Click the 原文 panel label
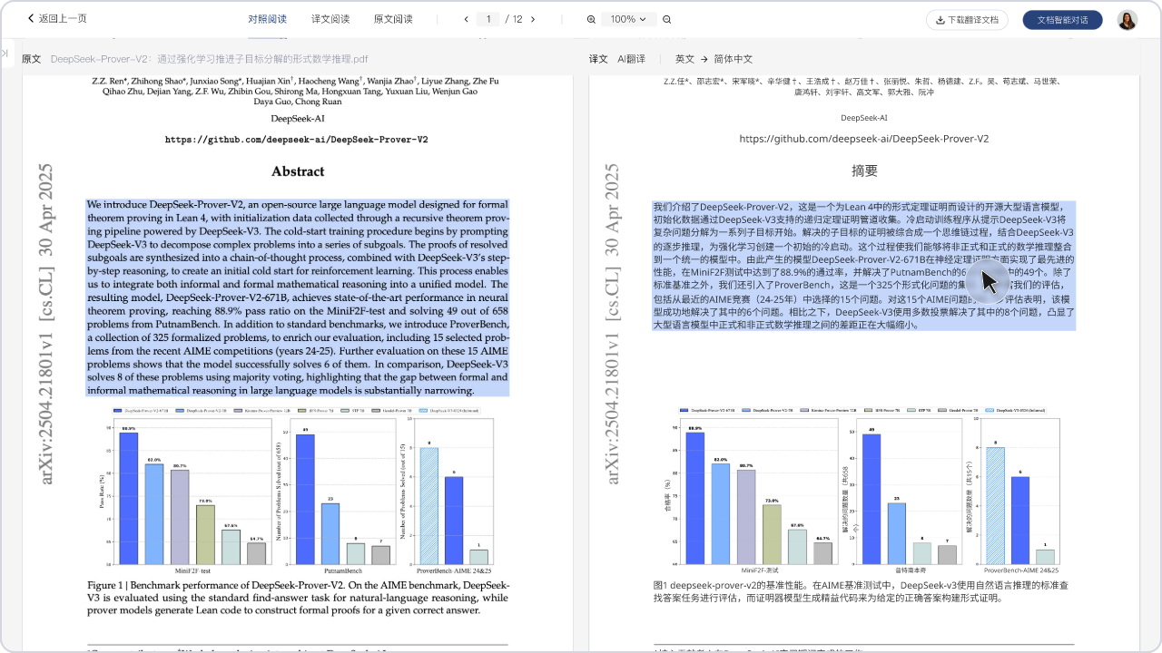 tap(32, 59)
